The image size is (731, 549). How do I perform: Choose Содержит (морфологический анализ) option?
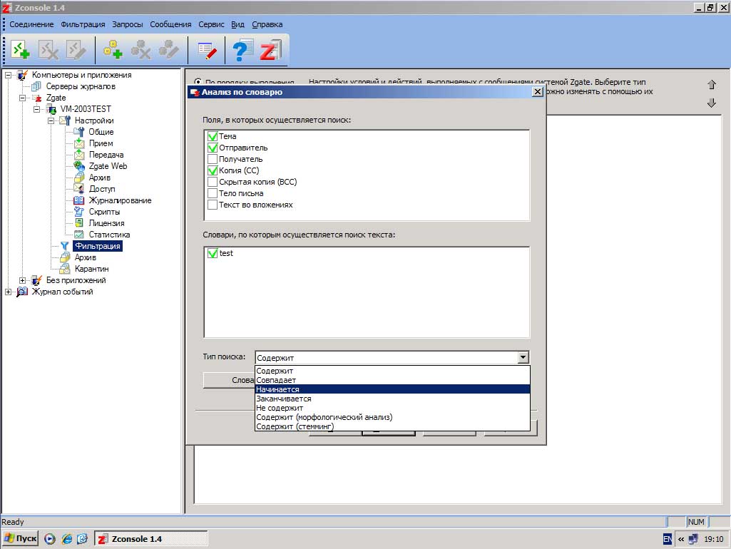tap(392, 417)
